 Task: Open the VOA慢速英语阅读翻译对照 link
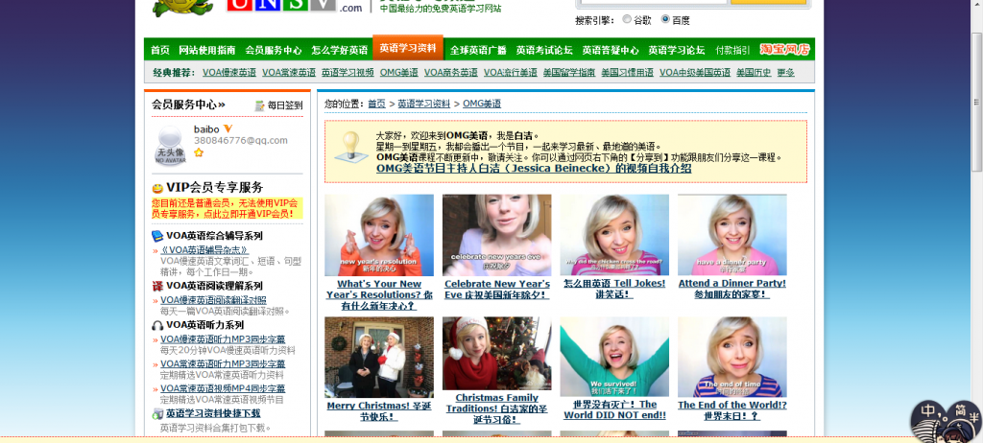[213, 300]
